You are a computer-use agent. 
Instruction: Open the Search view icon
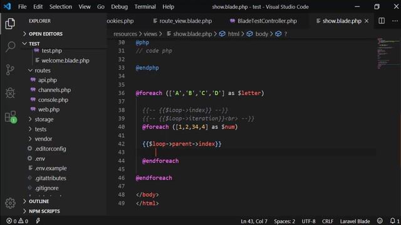pos(10,47)
